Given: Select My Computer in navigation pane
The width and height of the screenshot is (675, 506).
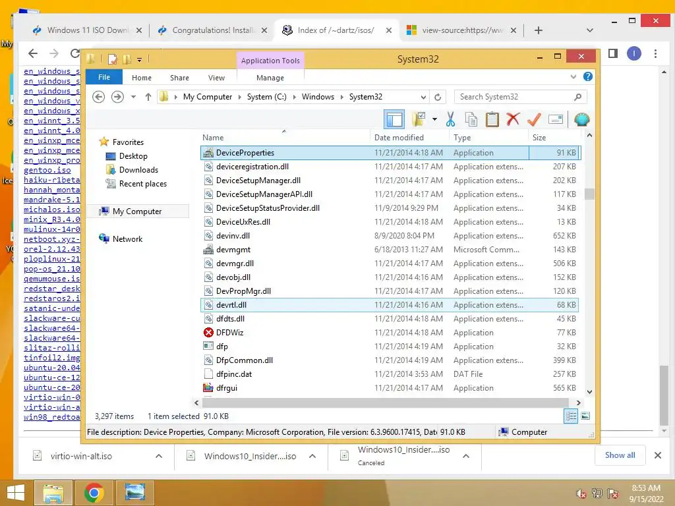Looking at the screenshot, I should [137, 211].
